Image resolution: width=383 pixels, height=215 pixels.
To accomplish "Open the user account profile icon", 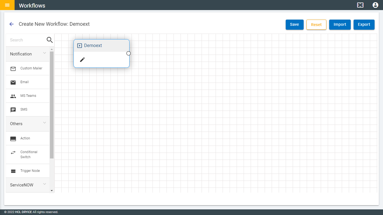I will pyautogui.click(x=375, y=5).
